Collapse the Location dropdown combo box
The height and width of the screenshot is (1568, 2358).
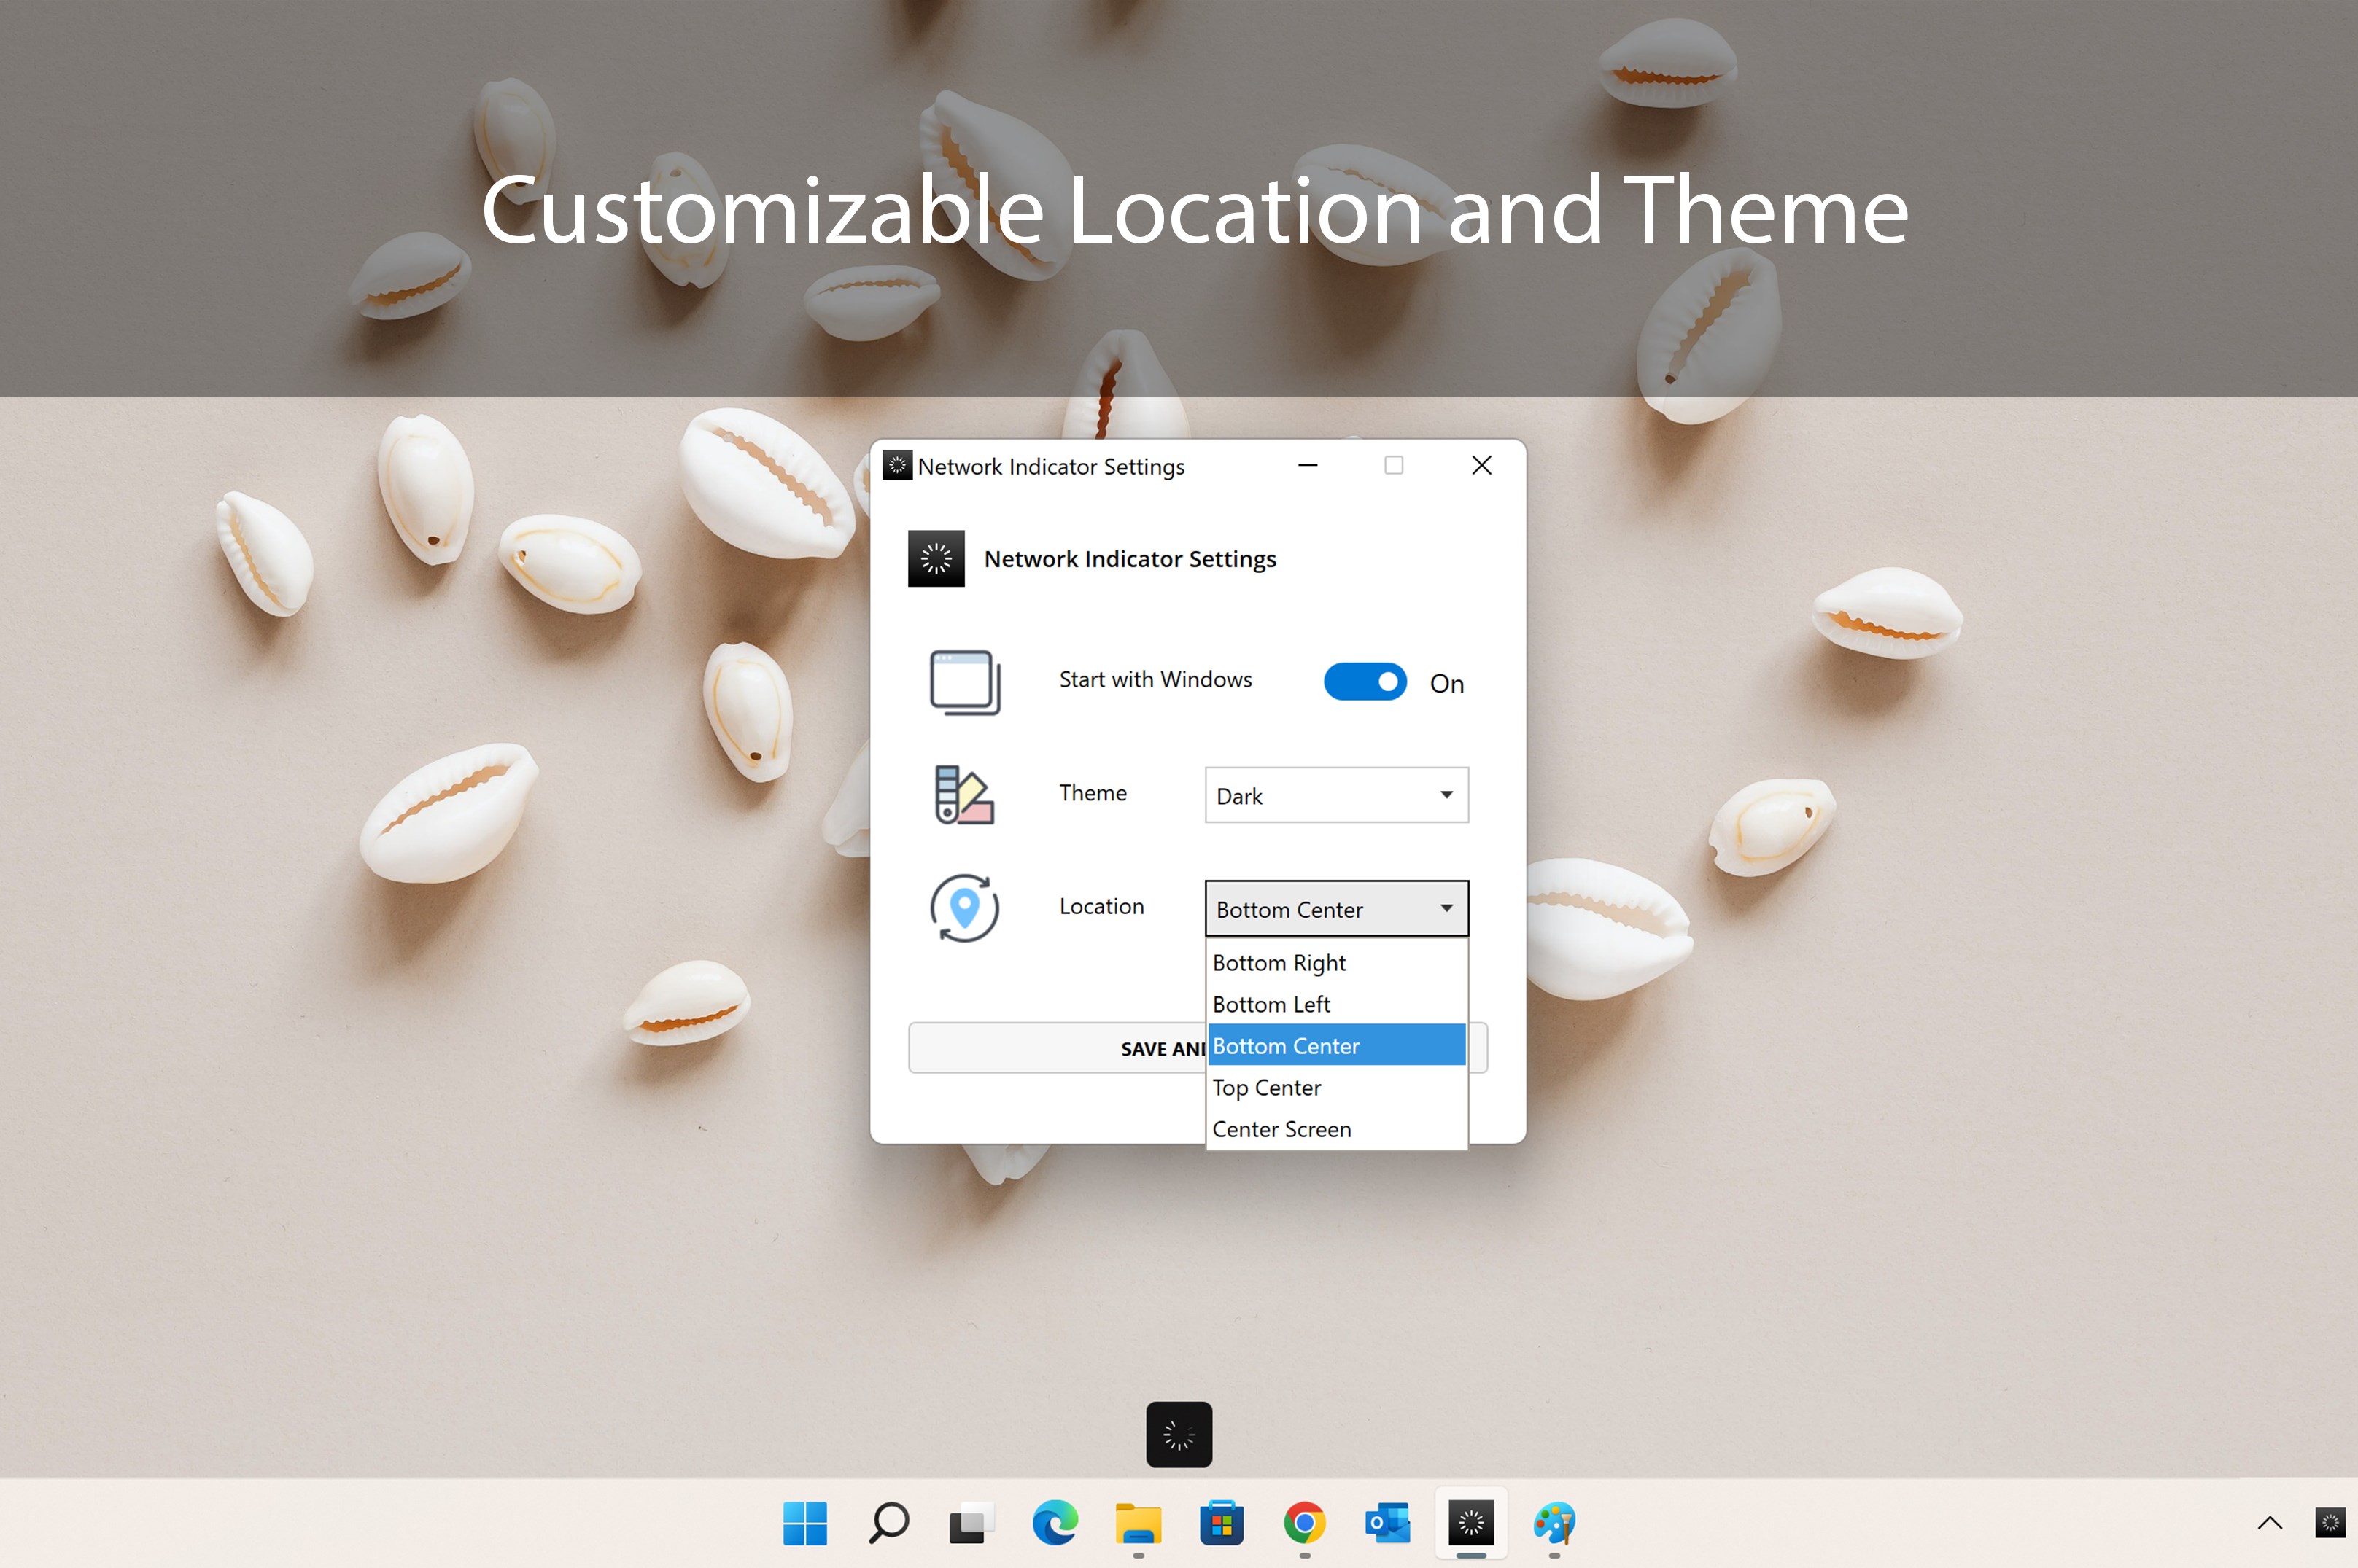tap(1335, 909)
